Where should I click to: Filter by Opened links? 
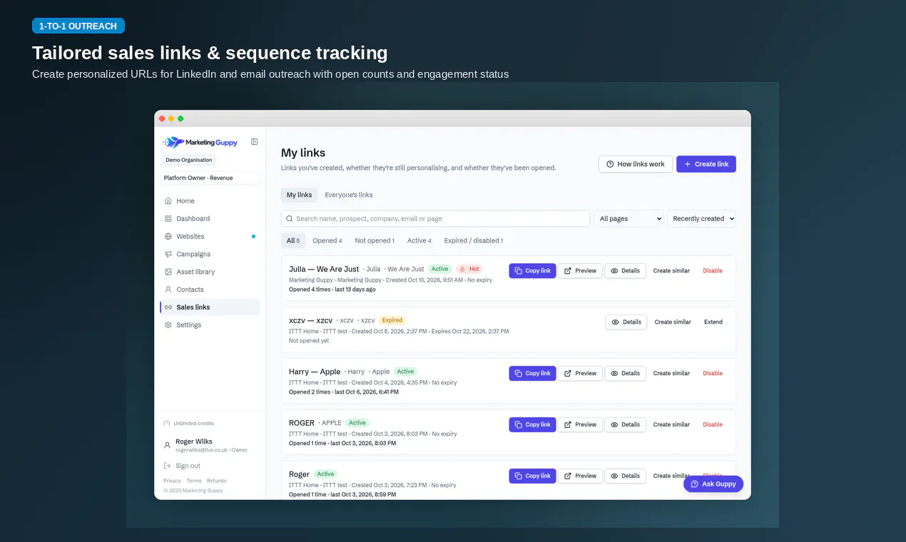click(327, 241)
